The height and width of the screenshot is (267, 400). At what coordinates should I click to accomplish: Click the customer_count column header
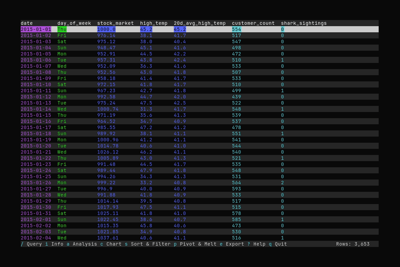coord(254,23)
